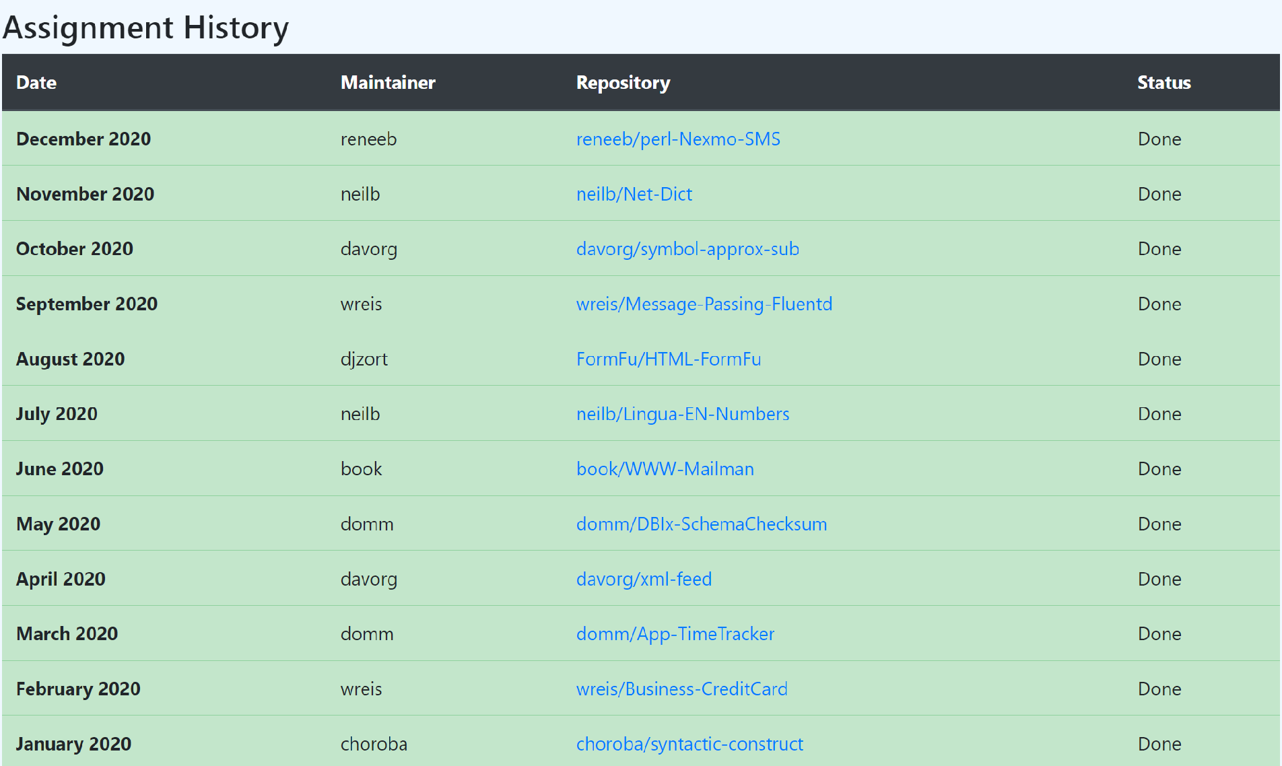
Task: Click Done status in April 2020 row
Action: point(1159,579)
